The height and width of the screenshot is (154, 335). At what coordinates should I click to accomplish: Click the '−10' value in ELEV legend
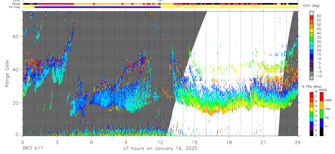(319, 76)
